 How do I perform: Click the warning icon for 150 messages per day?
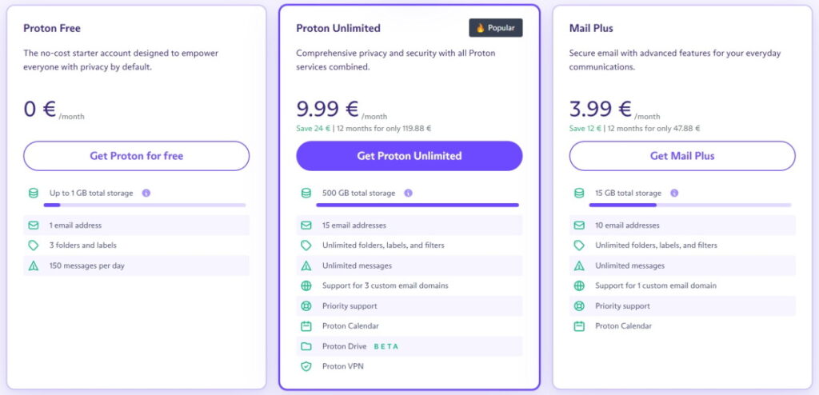(x=33, y=265)
